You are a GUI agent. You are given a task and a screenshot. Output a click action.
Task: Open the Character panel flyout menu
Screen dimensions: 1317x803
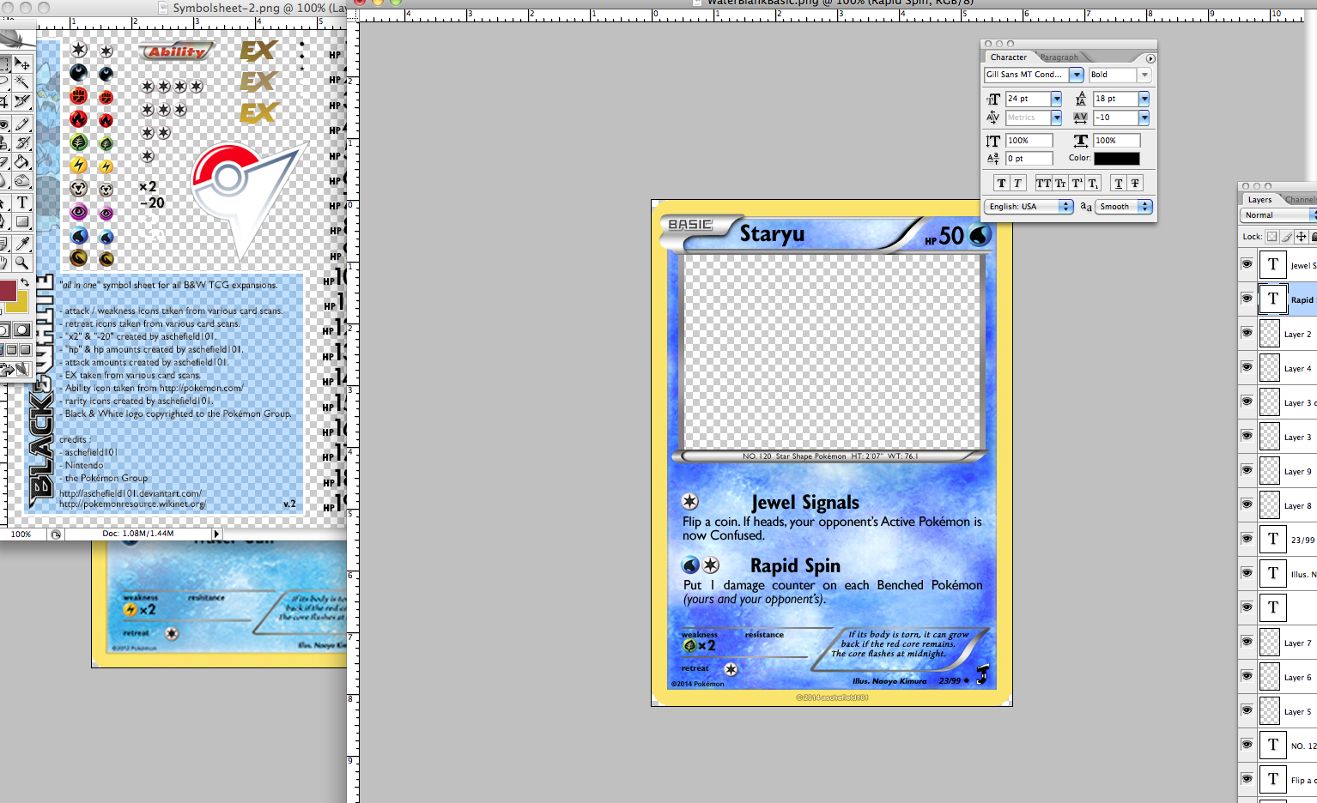coord(1150,58)
